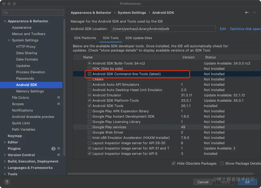The width and height of the screenshot is (261, 188).
Task: Open Quick Lists settings
Action: pyautogui.click(x=21, y=123)
